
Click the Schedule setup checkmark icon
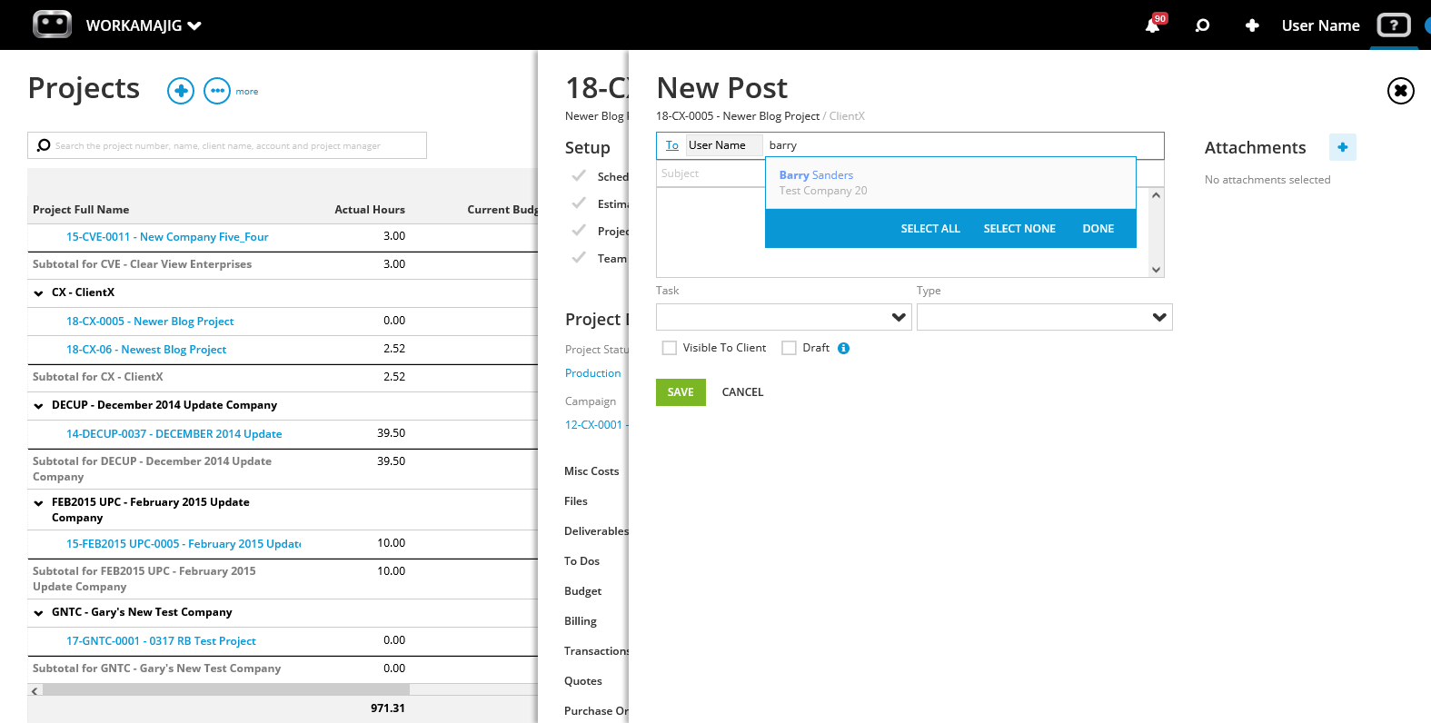579,176
